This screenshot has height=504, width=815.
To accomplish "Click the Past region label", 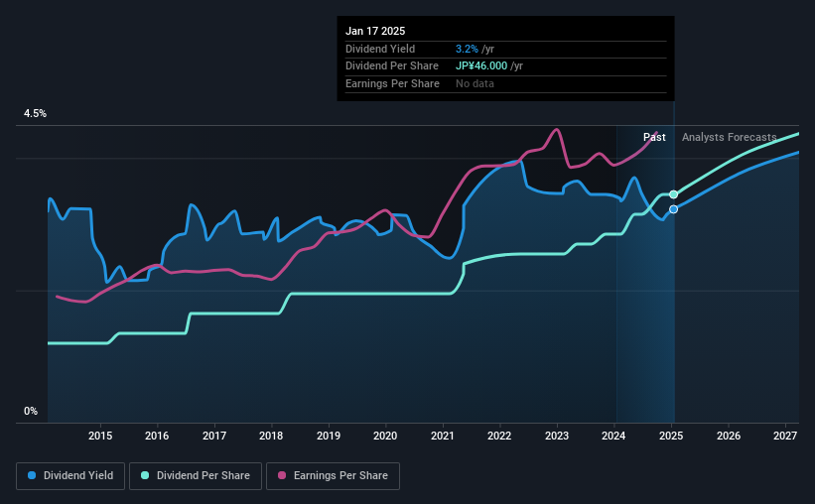I will point(654,137).
